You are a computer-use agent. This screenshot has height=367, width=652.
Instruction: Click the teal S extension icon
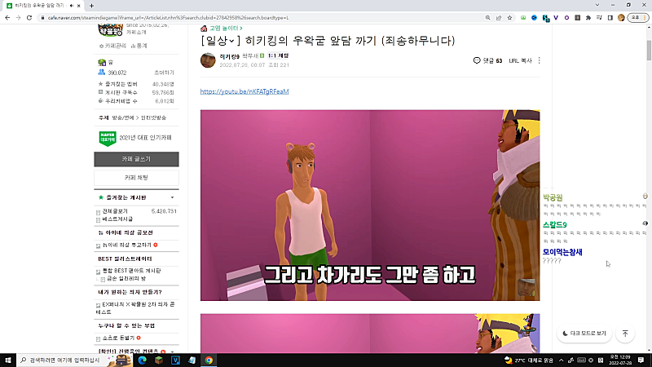pyautogui.click(x=545, y=18)
